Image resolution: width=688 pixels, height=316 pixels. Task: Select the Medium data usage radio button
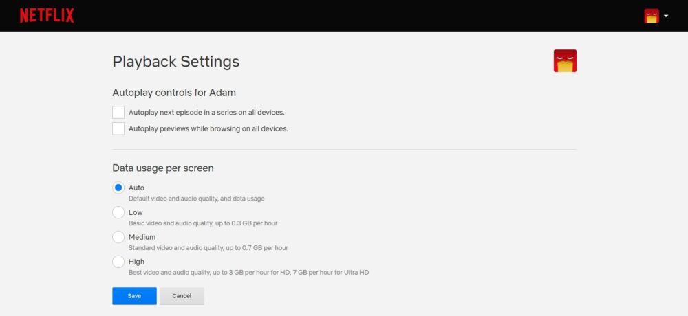point(118,237)
